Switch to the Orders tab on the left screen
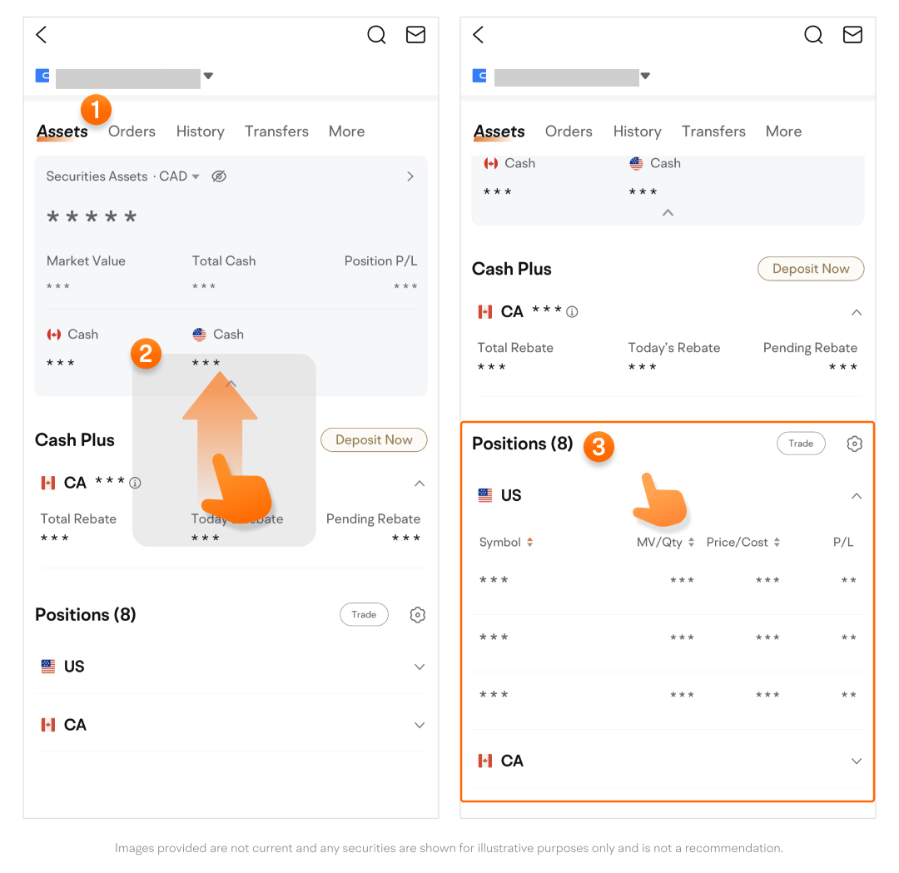 click(132, 131)
